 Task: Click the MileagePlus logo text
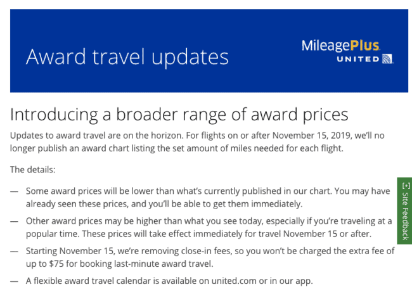tap(340, 46)
